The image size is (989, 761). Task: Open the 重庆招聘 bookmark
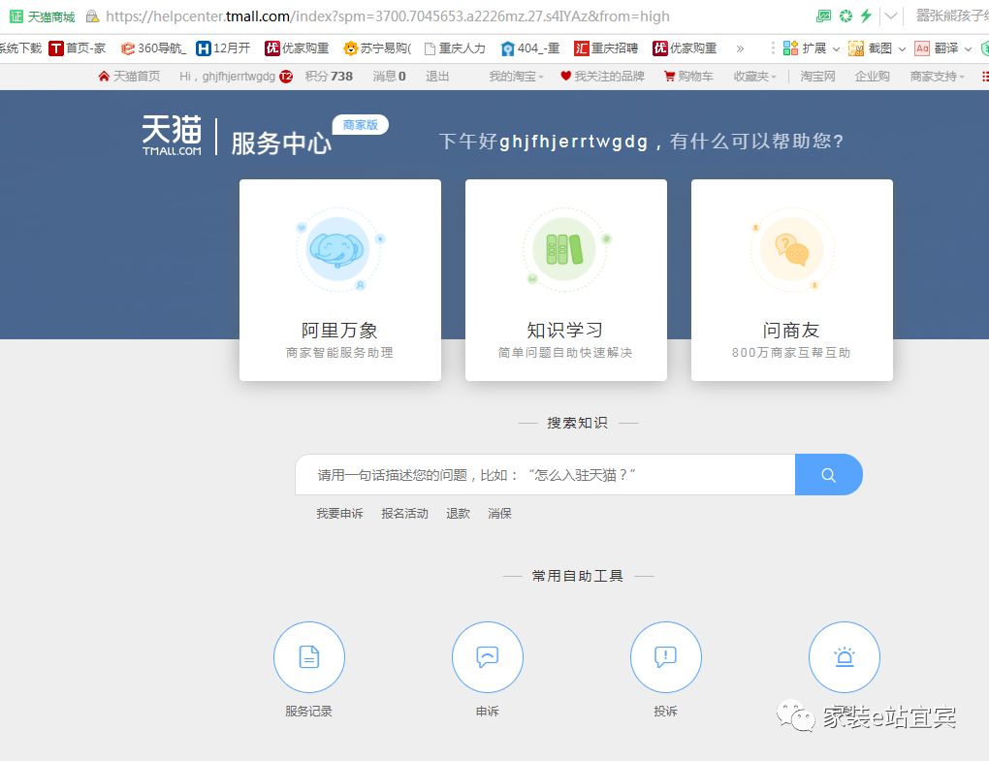(x=606, y=48)
